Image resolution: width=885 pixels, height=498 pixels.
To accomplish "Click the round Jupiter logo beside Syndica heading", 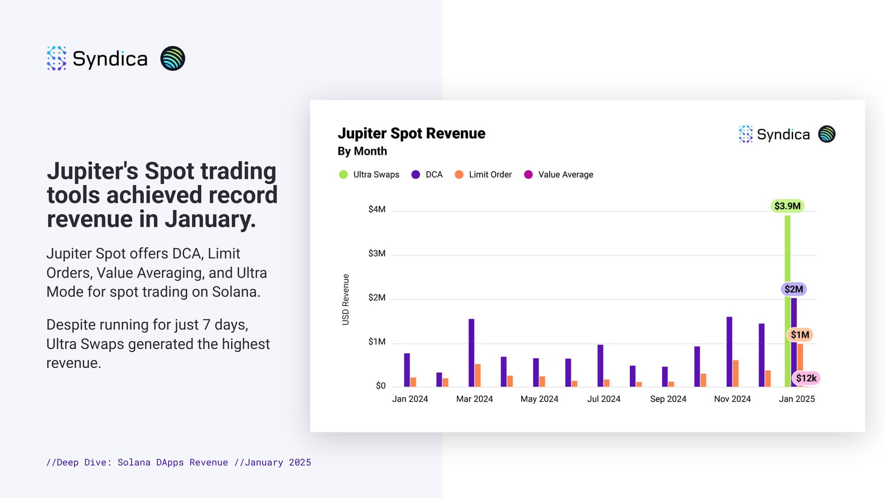I will point(173,58).
